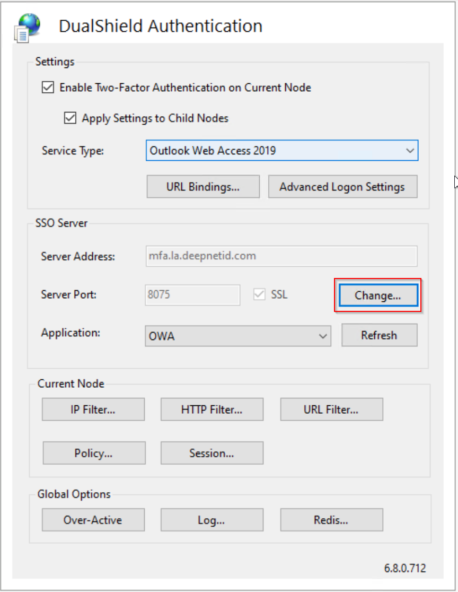
Task: Open URL Bindings dialog
Action: coord(203,187)
